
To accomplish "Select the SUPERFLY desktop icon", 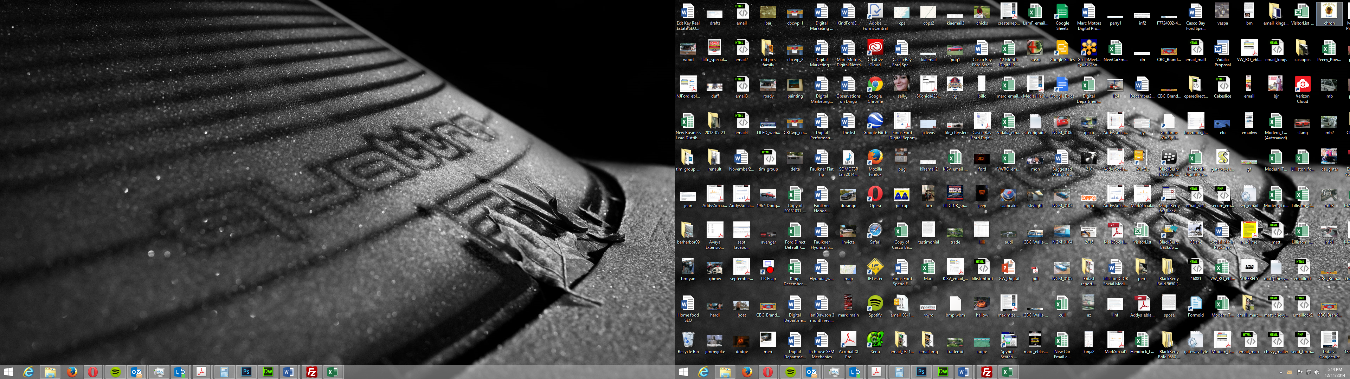I will pyautogui.click(x=1249, y=270).
